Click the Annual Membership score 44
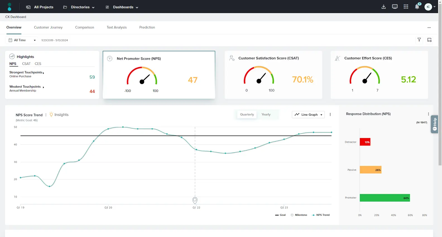The image size is (442, 237). [x=92, y=91]
